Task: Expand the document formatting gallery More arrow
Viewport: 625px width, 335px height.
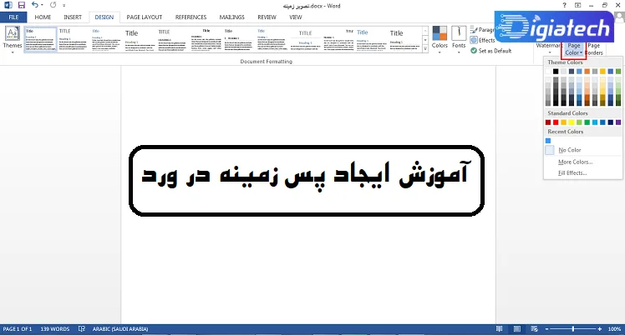Action: [x=425, y=48]
